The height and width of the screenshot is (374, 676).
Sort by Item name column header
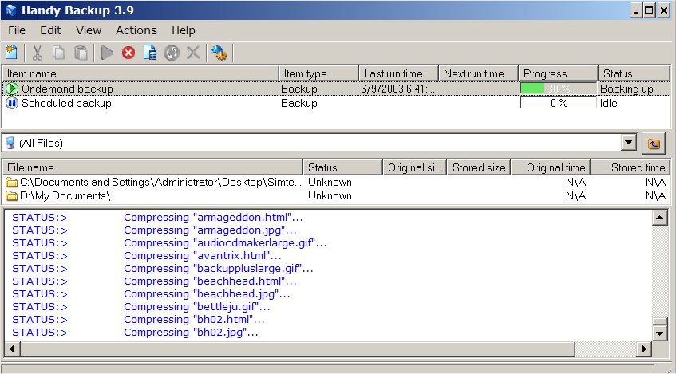(140, 73)
